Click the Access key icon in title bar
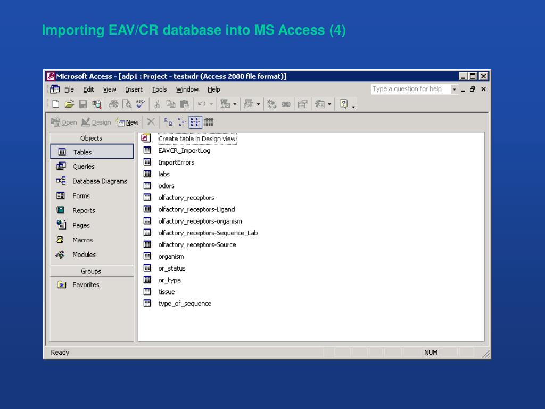The image size is (545, 409). tap(51, 76)
